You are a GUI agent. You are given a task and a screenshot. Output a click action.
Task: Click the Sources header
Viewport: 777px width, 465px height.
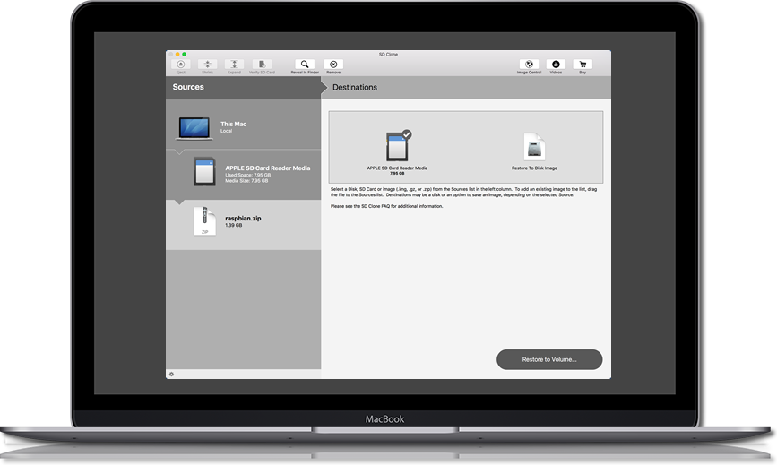[188, 87]
